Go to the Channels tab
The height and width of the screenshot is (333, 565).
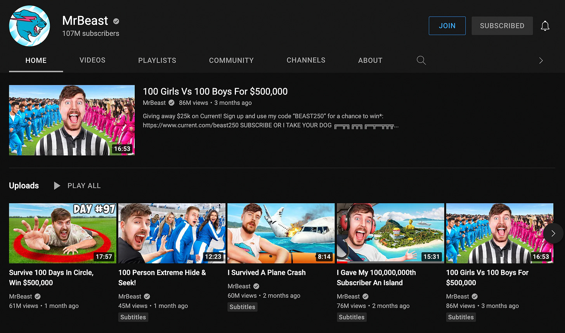coord(306,60)
